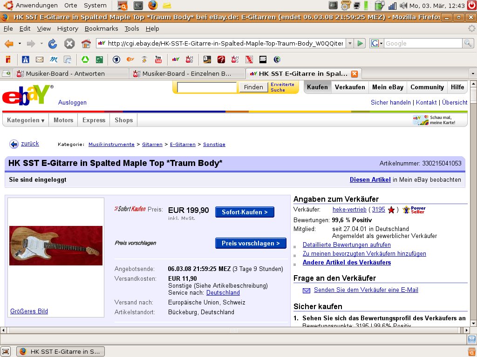Click the envelope icon under Frage an den Verkäufer
477x357 pixels.
tap(307, 291)
